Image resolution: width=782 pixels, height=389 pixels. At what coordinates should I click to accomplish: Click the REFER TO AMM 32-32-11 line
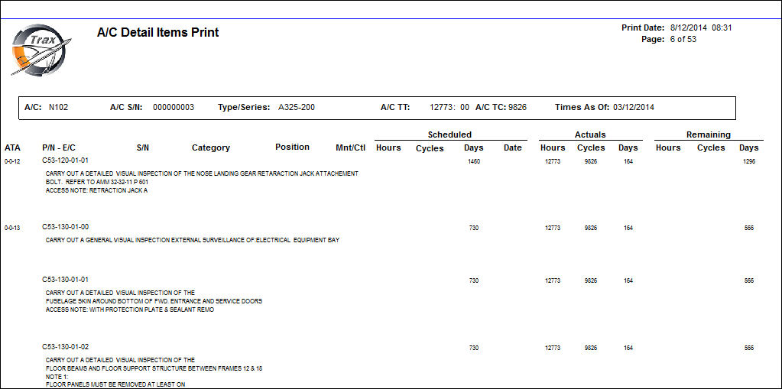[x=99, y=182]
